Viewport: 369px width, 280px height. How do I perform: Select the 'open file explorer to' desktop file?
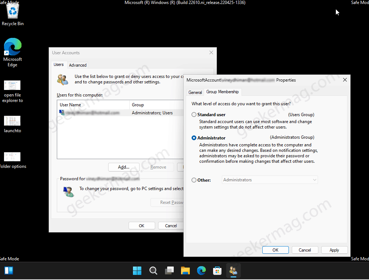(x=12, y=91)
